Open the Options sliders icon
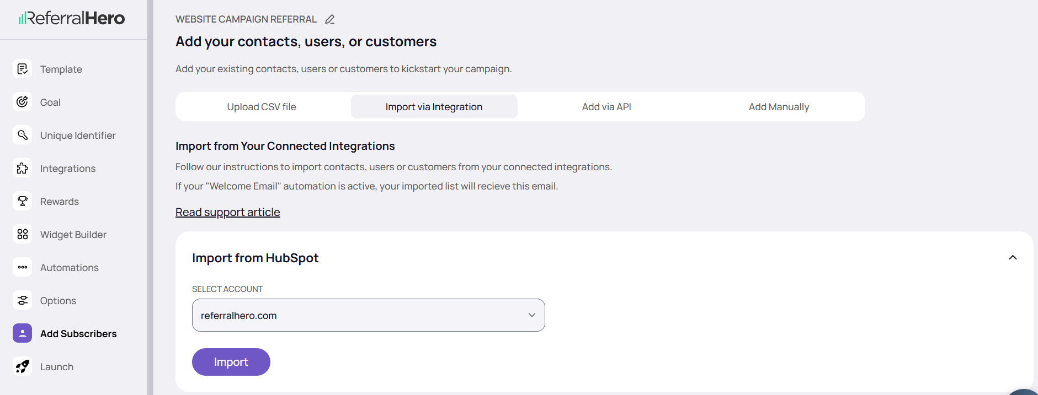The width and height of the screenshot is (1038, 395). [22, 300]
